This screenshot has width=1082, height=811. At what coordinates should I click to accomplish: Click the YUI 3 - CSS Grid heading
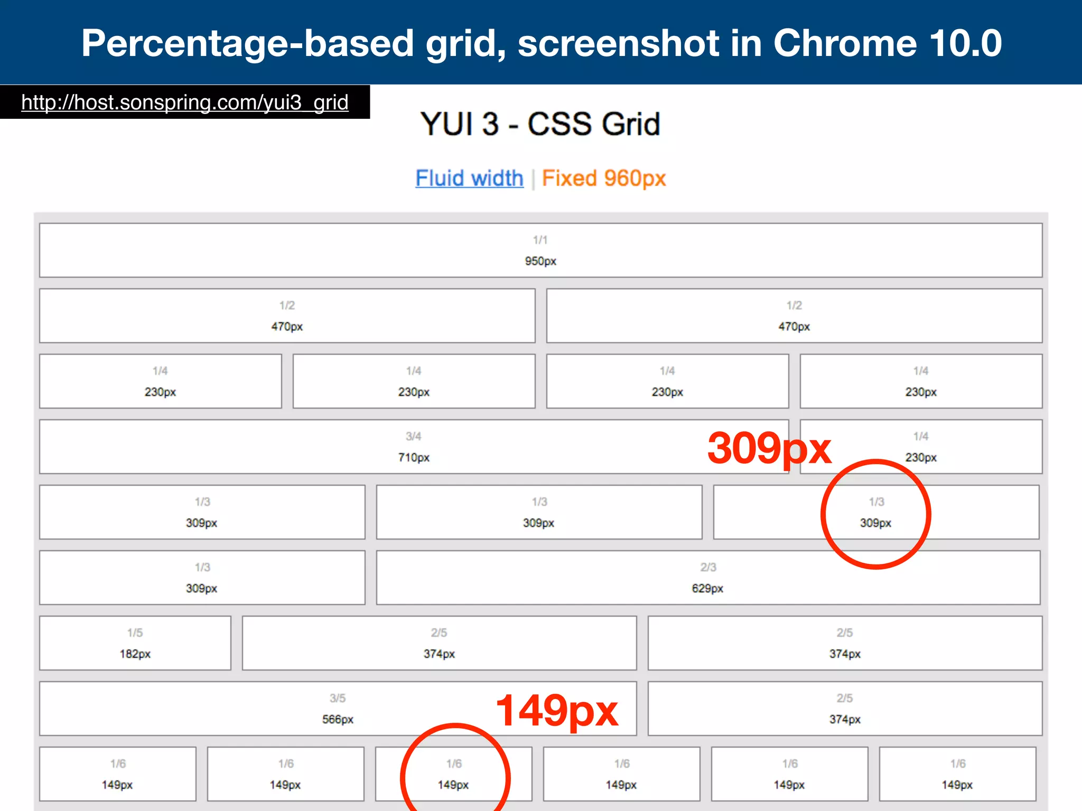tap(540, 124)
